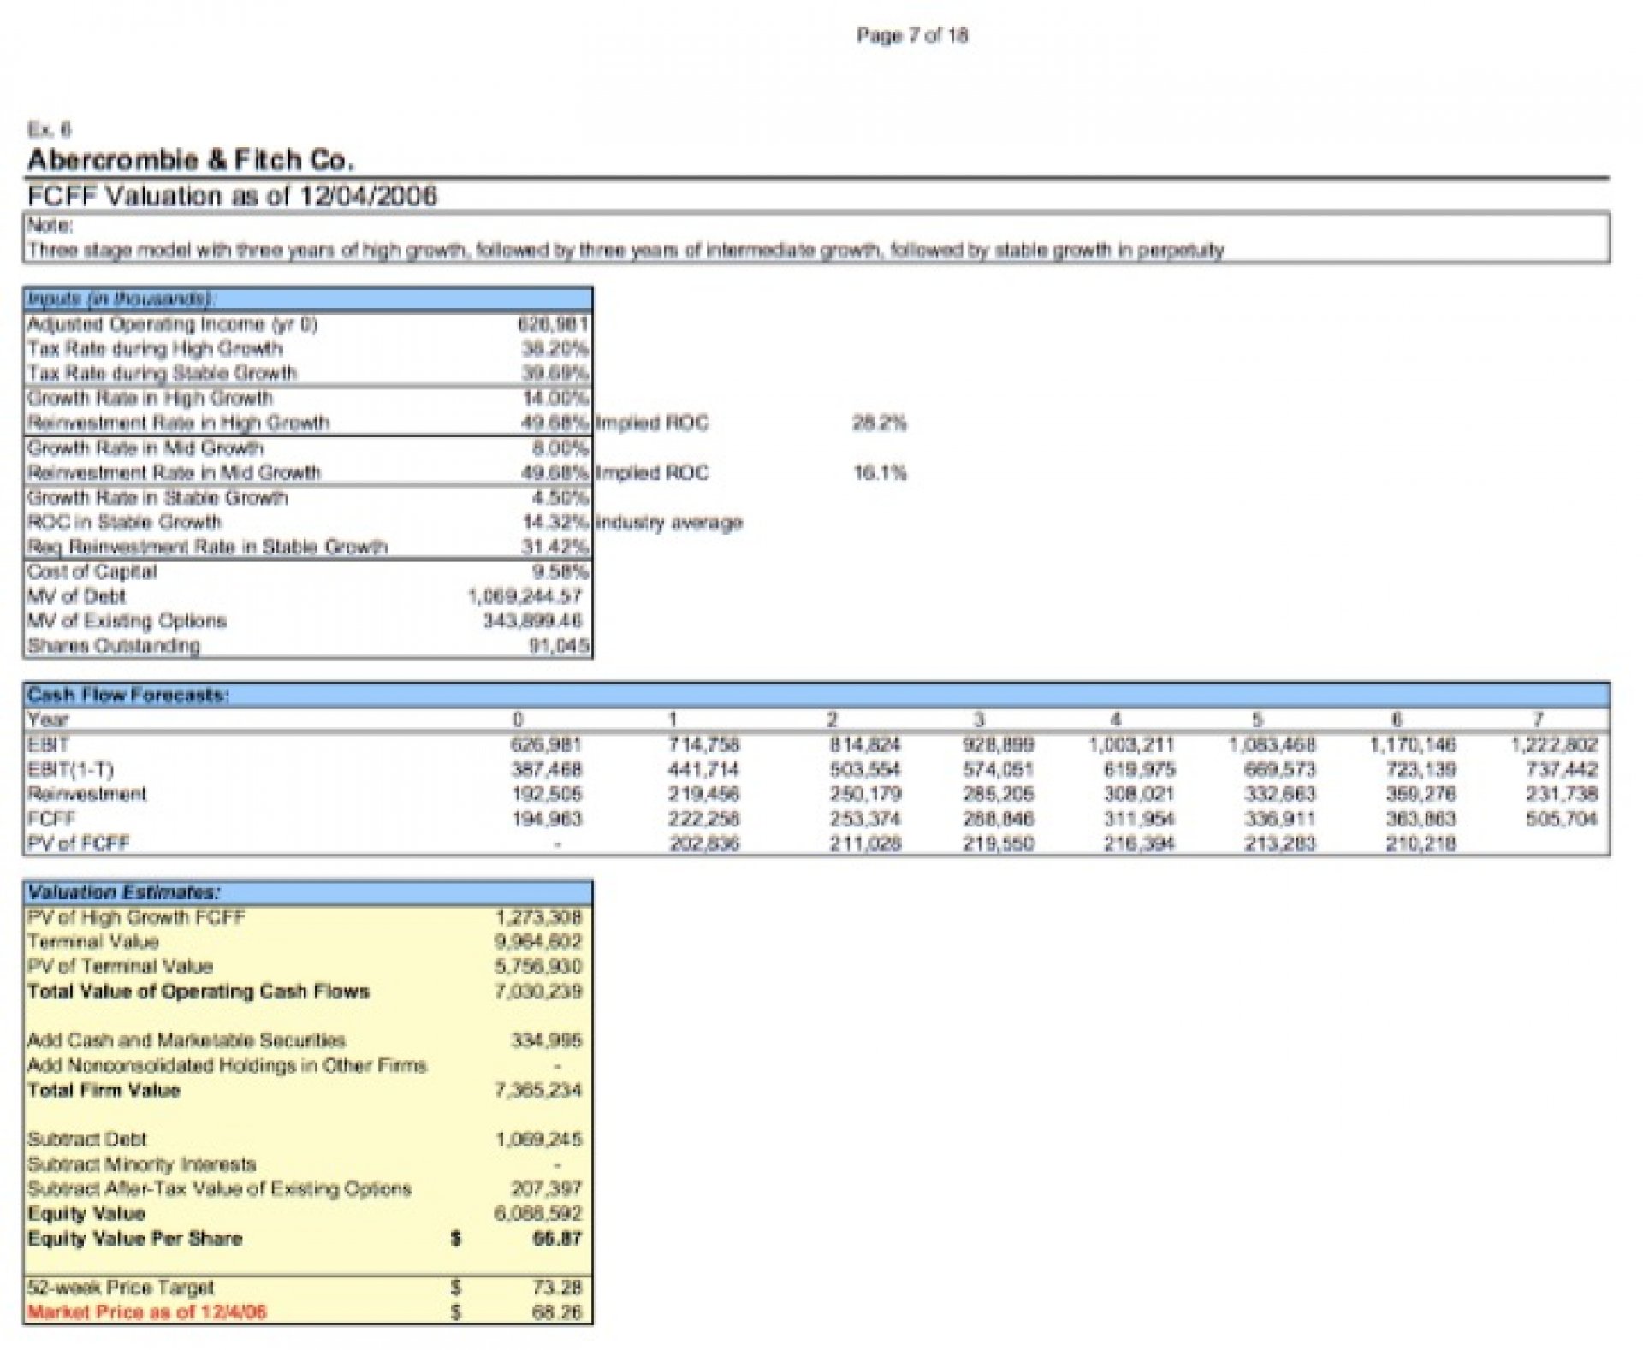Click EBIT year 7 value 1,222,802
Image resolution: width=1643 pixels, height=1350 pixels.
(x=1554, y=744)
